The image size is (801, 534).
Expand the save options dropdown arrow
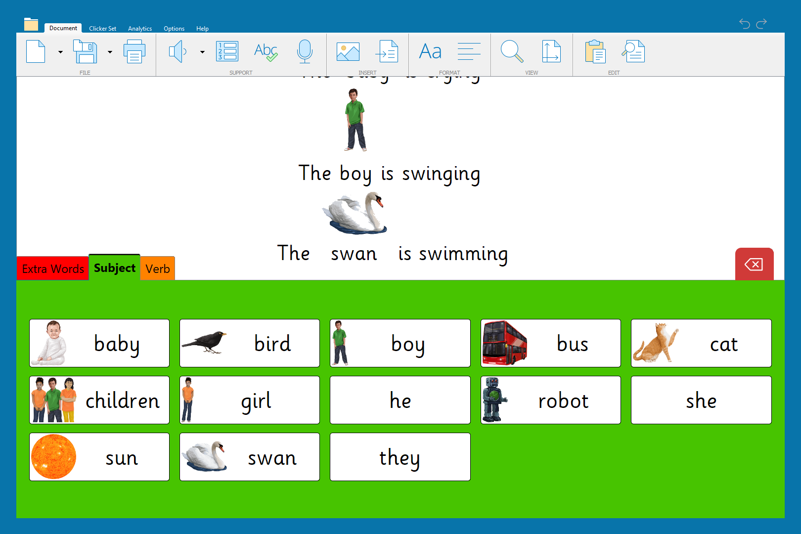pos(110,52)
